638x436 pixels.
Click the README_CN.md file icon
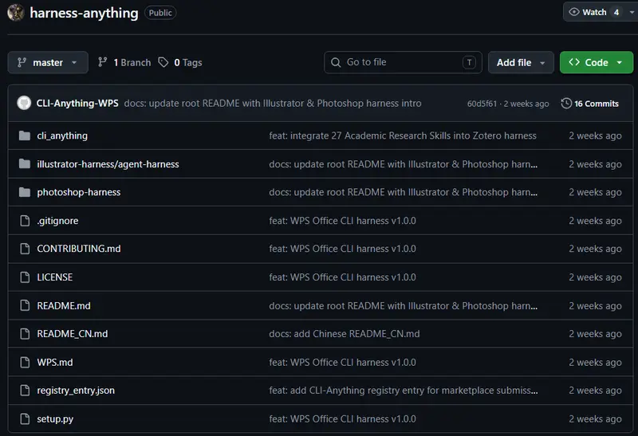coord(25,333)
